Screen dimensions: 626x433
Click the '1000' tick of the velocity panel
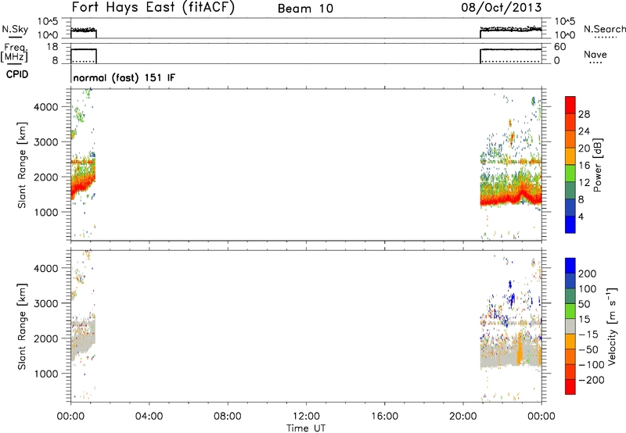click(46, 374)
